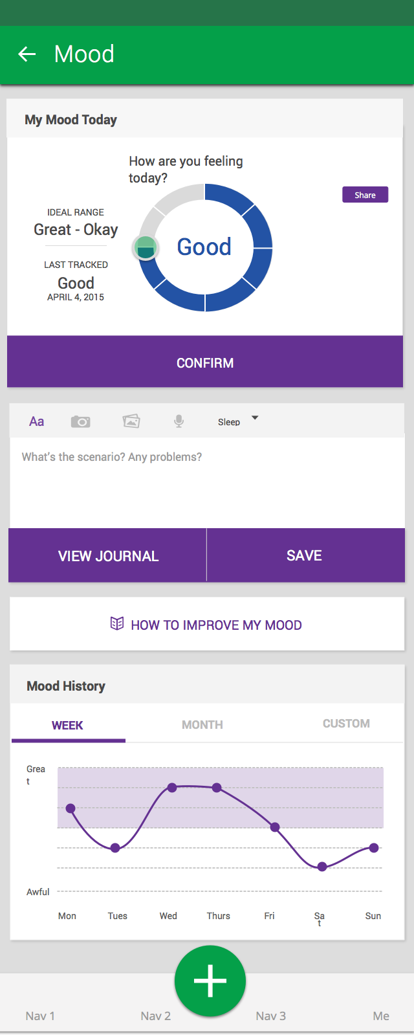Select the Aa text entry icon
The image size is (414, 1035).
(37, 421)
